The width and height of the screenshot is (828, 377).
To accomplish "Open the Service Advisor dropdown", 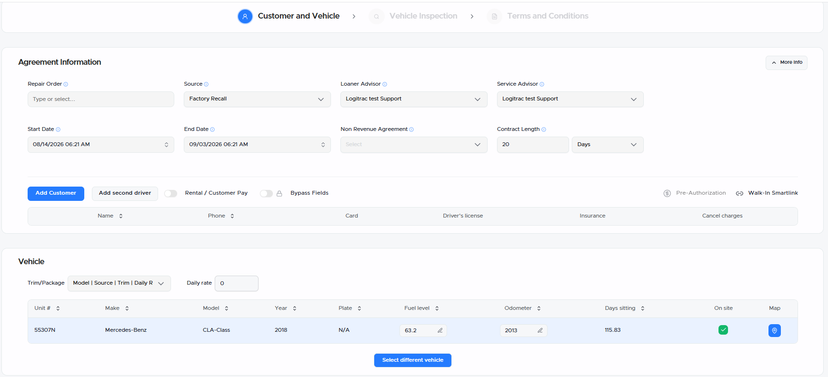I will tap(570, 99).
